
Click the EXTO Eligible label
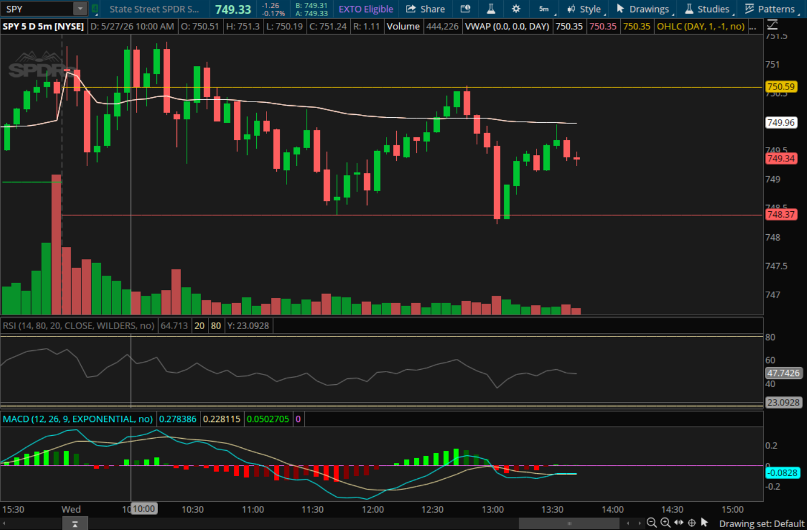(366, 9)
